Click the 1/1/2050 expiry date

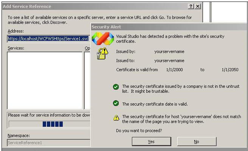(x=230, y=70)
